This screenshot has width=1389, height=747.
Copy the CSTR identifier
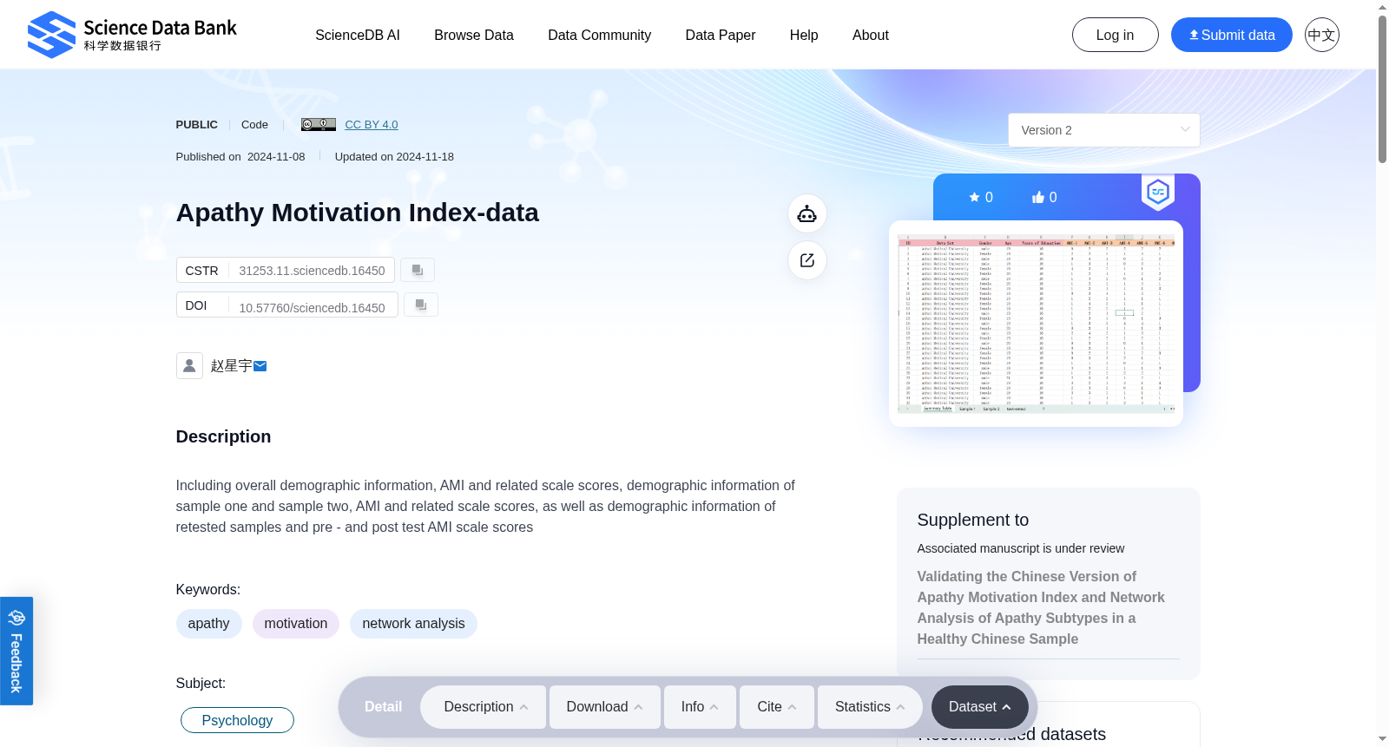[418, 270]
